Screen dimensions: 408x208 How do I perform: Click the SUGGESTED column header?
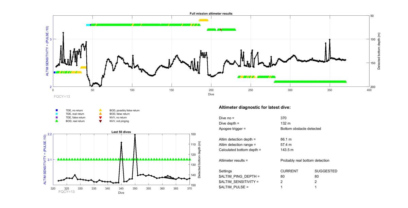tap(326, 171)
